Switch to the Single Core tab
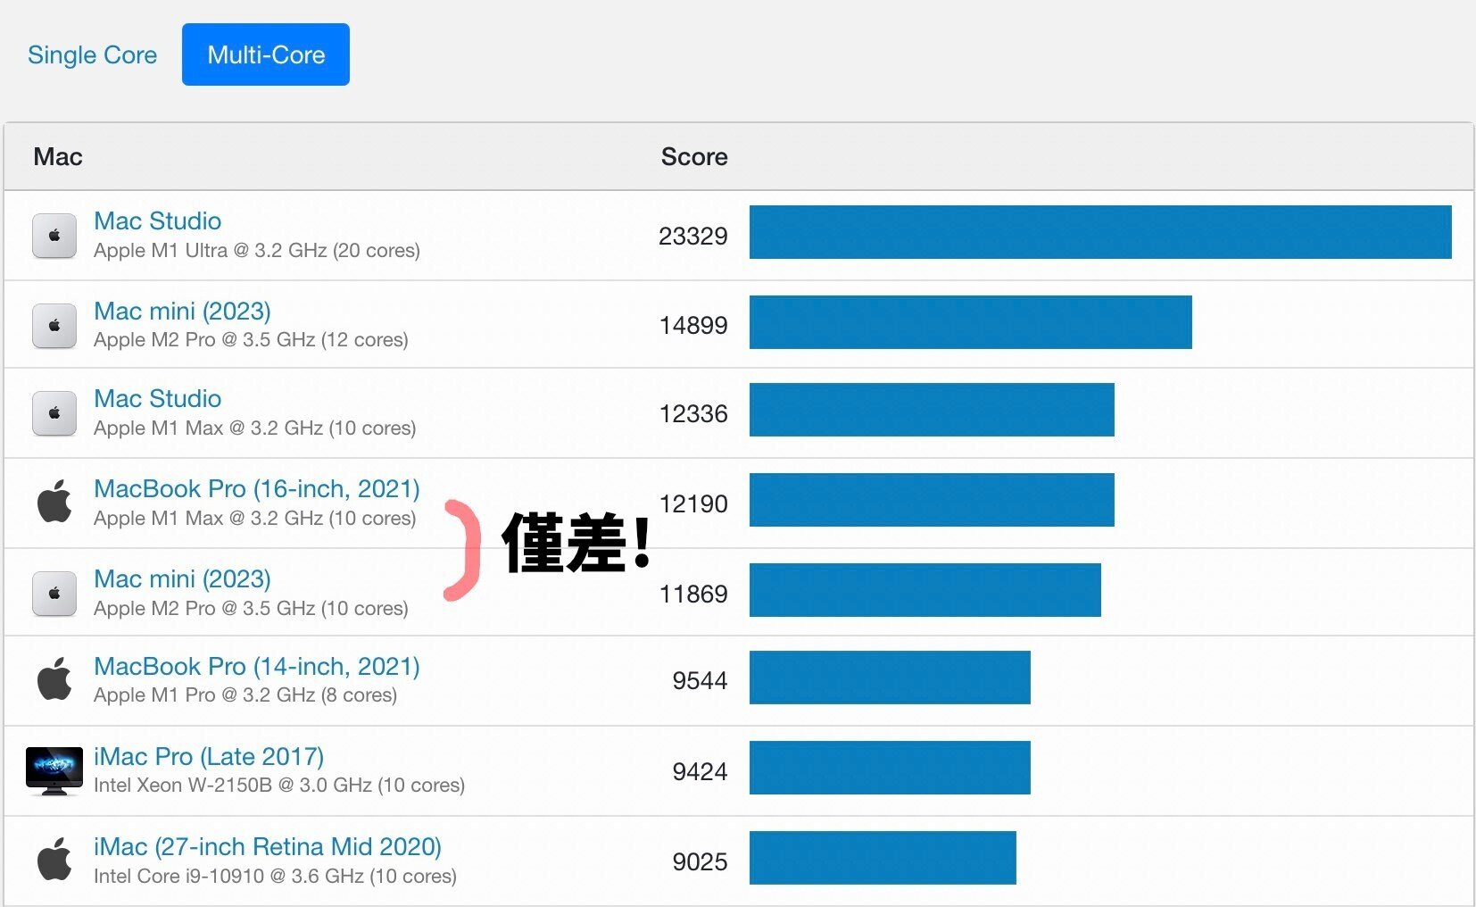This screenshot has width=1476, height=923. point(92,54)
